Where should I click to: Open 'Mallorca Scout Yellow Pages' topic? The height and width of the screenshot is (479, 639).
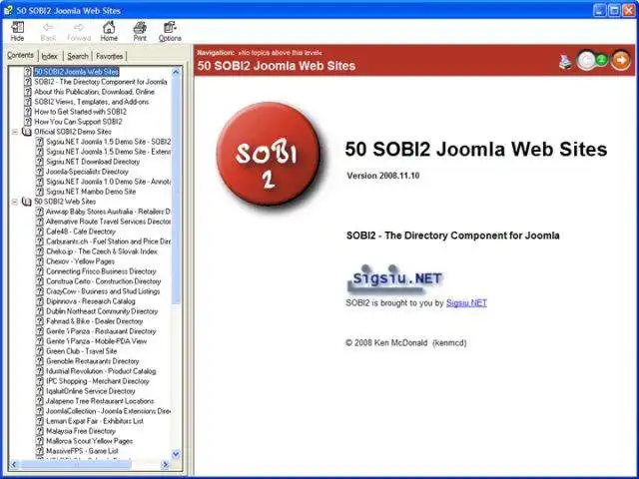tap(89, 441)
